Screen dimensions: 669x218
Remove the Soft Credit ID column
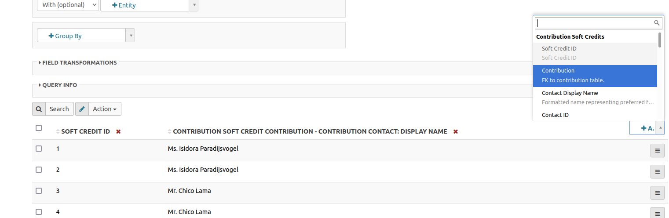coord(118,131)
